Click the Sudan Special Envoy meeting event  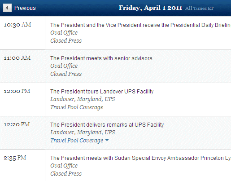(x=140, y=158)
